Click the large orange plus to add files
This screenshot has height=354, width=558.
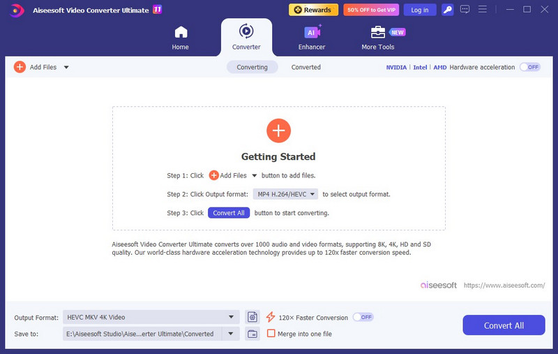(278, 131)
